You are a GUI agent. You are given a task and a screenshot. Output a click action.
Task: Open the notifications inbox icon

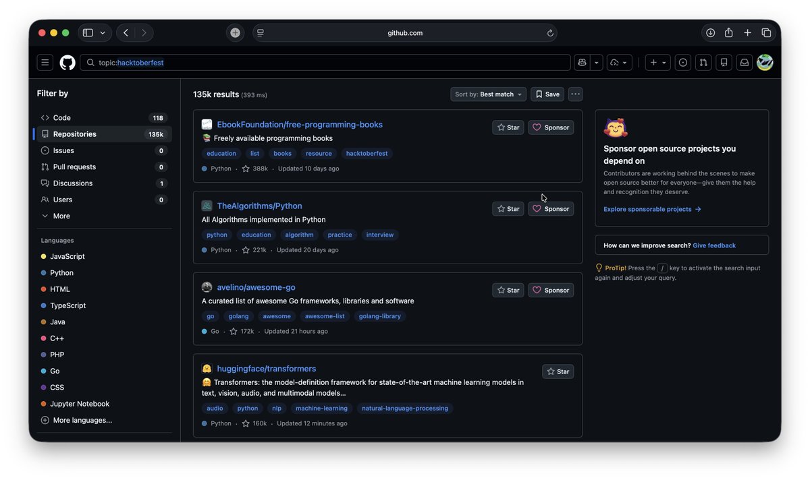coord(745,63)
